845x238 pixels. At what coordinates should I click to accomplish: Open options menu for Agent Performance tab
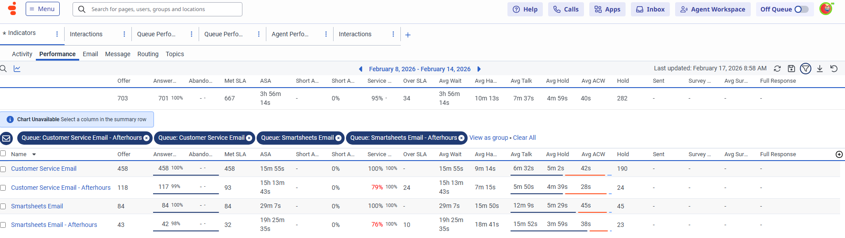tap(326, 34)
